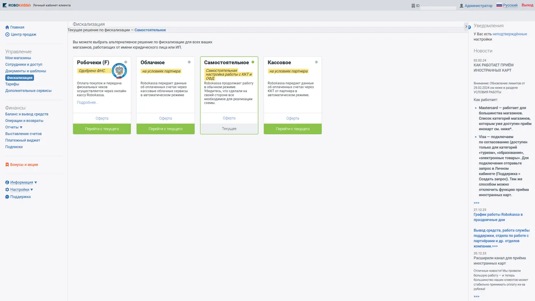Select the Облачное radio indicator
Viewport: 535px width, 301px height.
(x=189, y=62)
